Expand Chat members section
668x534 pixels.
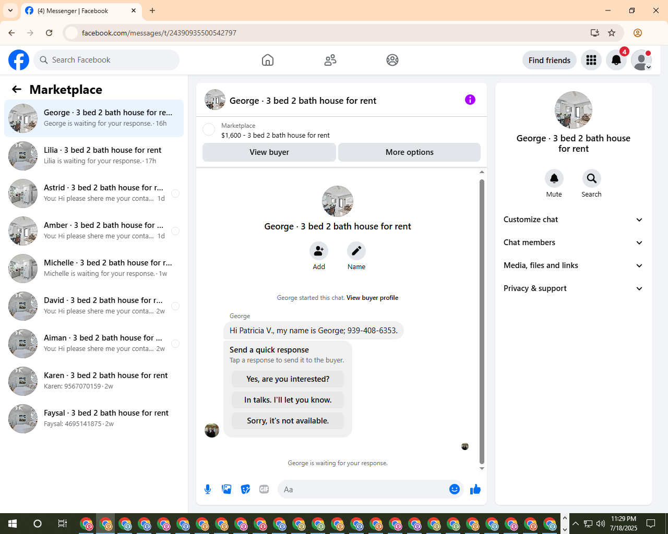point(574,242)
